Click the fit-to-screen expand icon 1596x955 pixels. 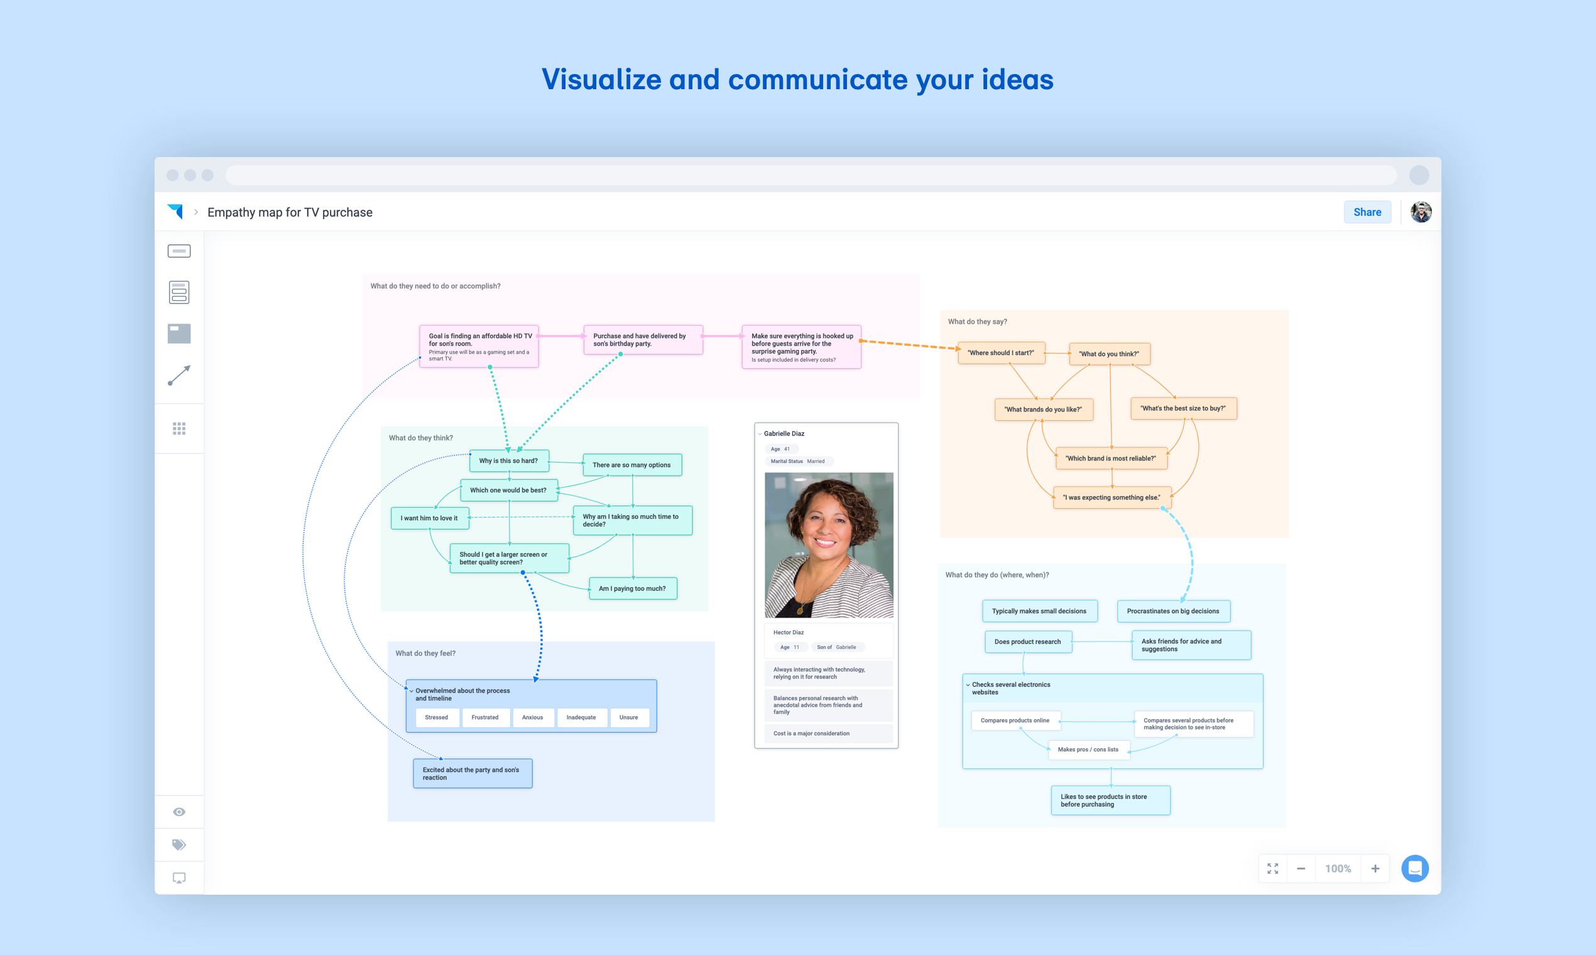click(1272, 868)
